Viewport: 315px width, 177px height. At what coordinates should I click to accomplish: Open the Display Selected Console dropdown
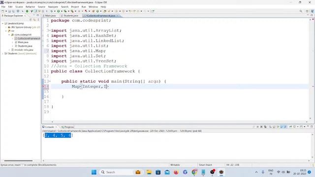coord(298,127)
